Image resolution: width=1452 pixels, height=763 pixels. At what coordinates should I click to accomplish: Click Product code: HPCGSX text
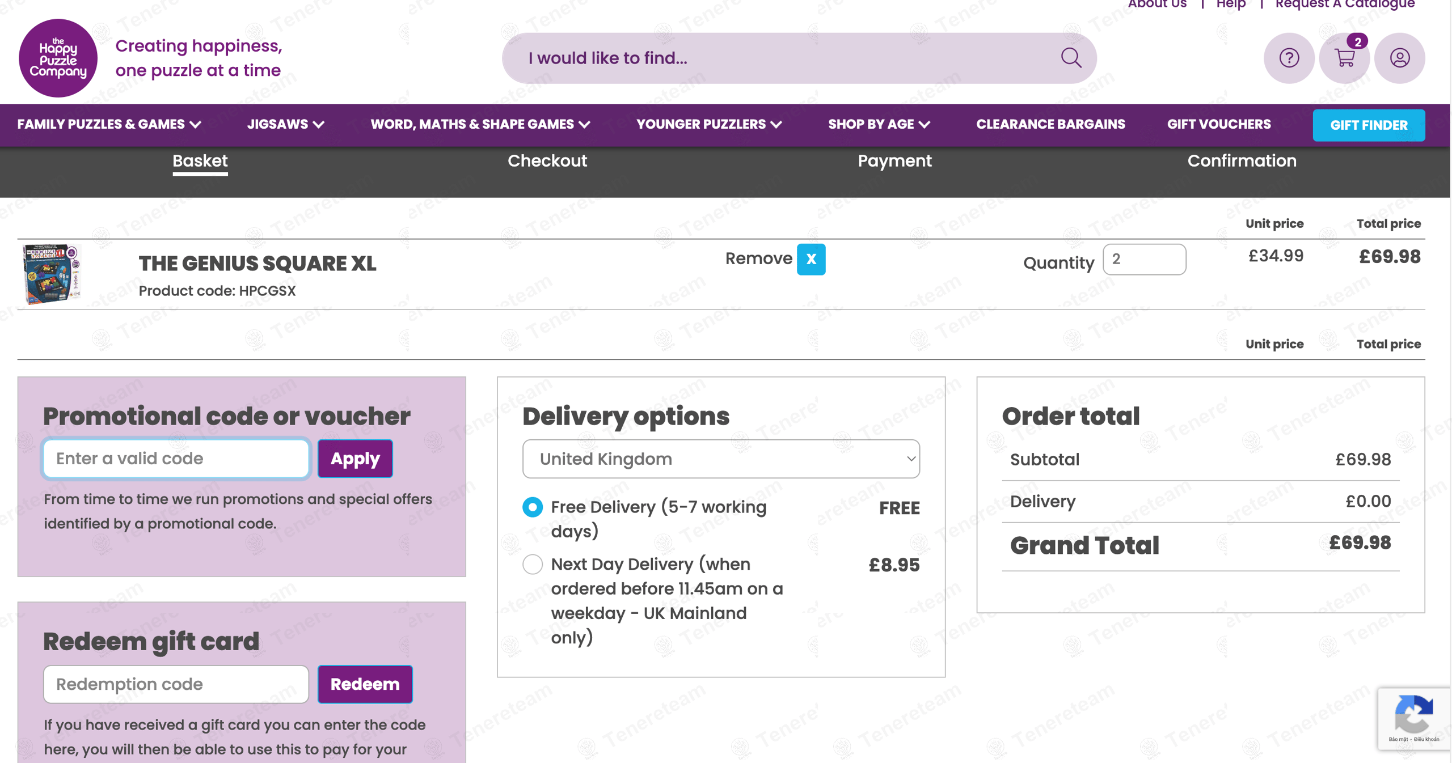(x=217, y=291)
